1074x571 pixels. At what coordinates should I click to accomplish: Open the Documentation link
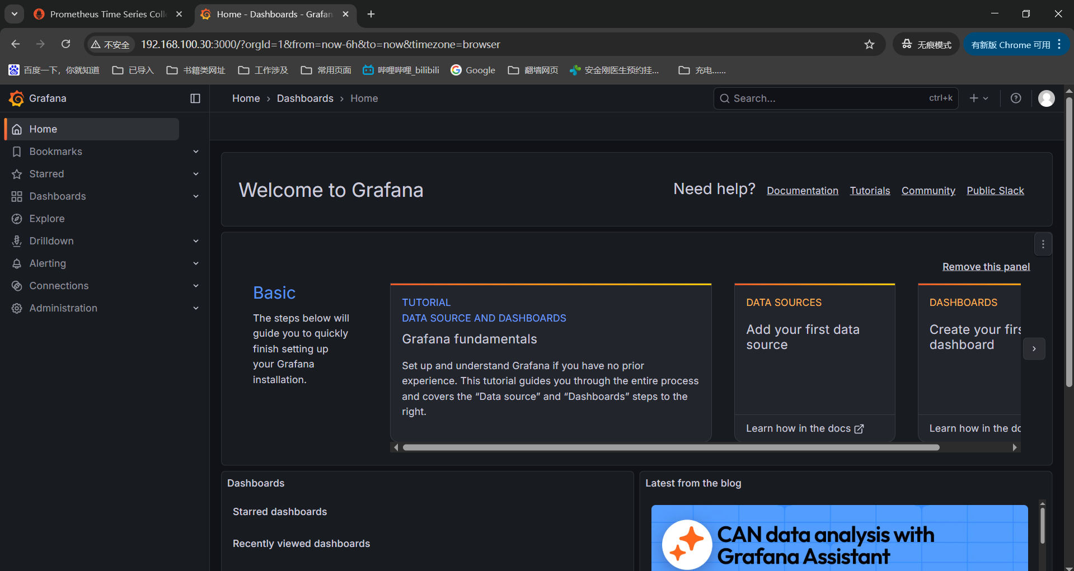pos(803,191)
